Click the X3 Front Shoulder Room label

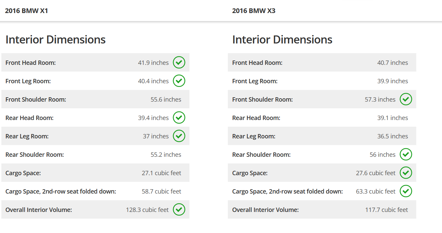tap(263, 100)
